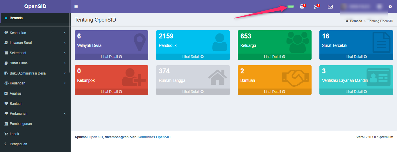Viewport: 397px width, 152px height.
Task: Click the add-user icon on Kelompok card
Action: coord(134,77)
